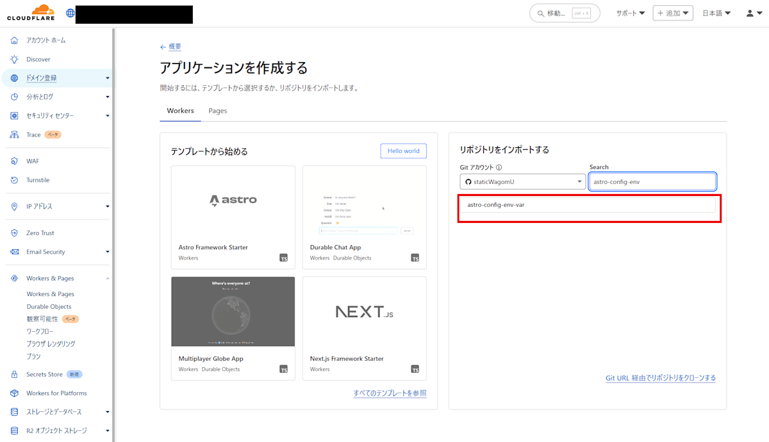The width and height of the screenshot is (769, 442).
Task: Click the Turnstile icon in sidebar
Action: [x=15, y=180]
